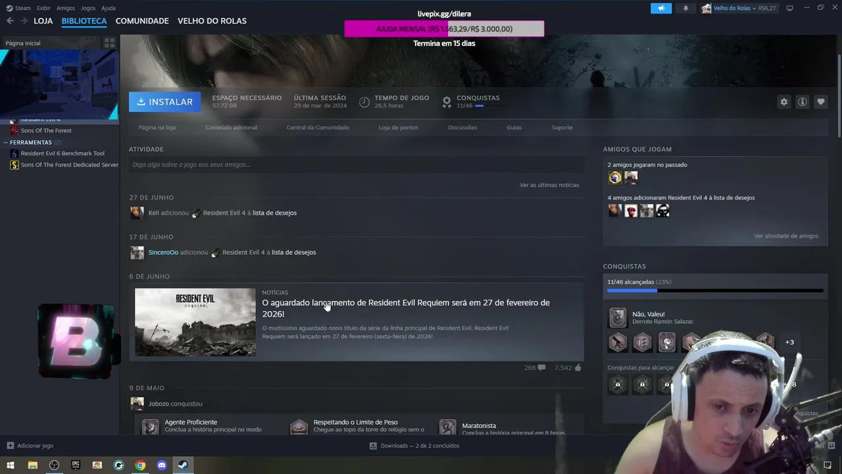This screenshot has width=842, height=474.
Task: Switch to Big Picture mode monitor icon
Action: pyautogui.click(x=790, y=8)
